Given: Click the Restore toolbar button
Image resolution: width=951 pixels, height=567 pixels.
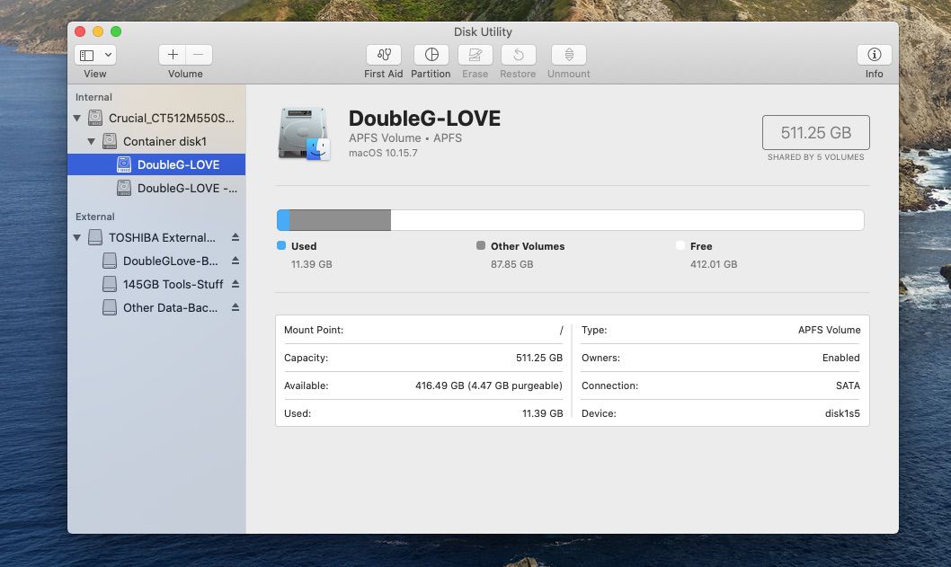Looking at the screenshot, I should [x=518, y=55].
